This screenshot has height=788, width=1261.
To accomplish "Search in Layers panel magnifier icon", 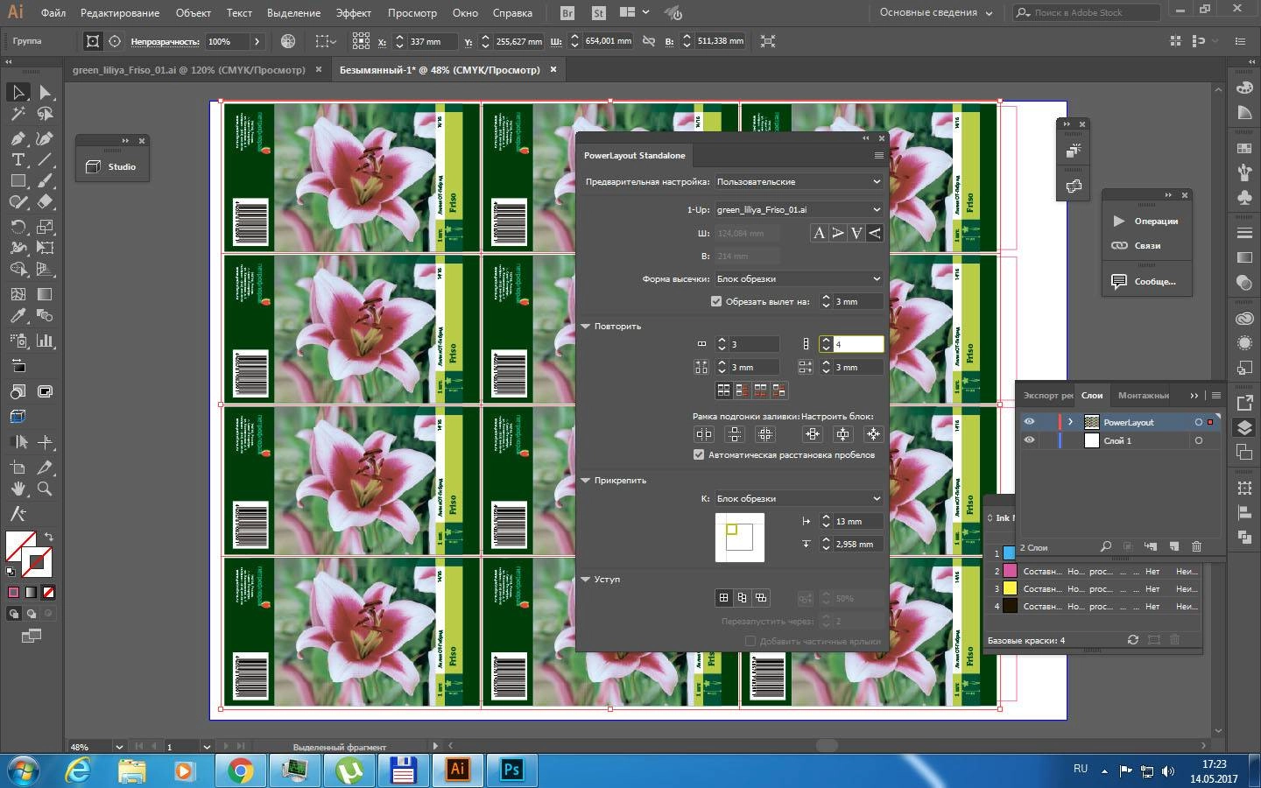I will (x=1106, y=546).
